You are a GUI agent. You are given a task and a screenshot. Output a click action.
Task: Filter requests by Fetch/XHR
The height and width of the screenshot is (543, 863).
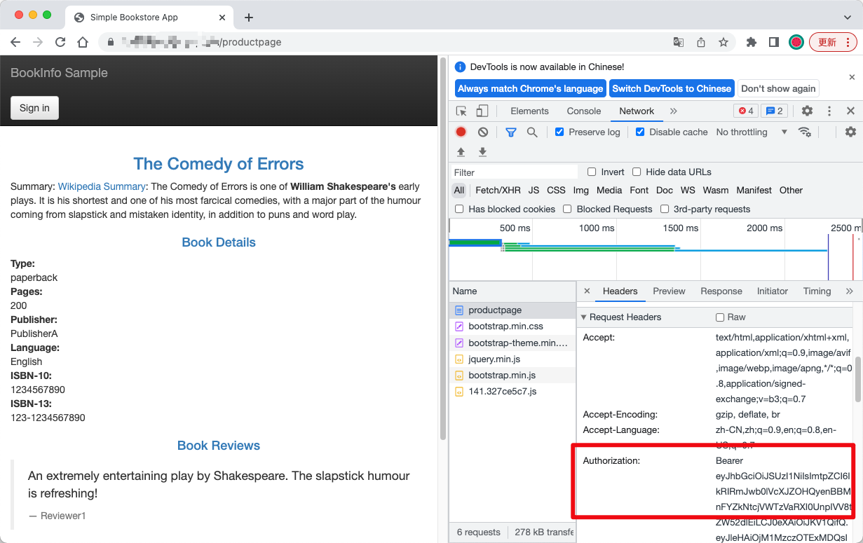(x=498, y=190)
